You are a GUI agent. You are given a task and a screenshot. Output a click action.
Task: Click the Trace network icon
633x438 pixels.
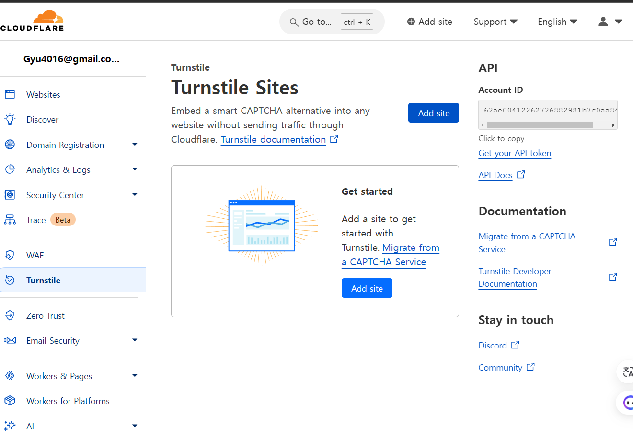[10, 220]
